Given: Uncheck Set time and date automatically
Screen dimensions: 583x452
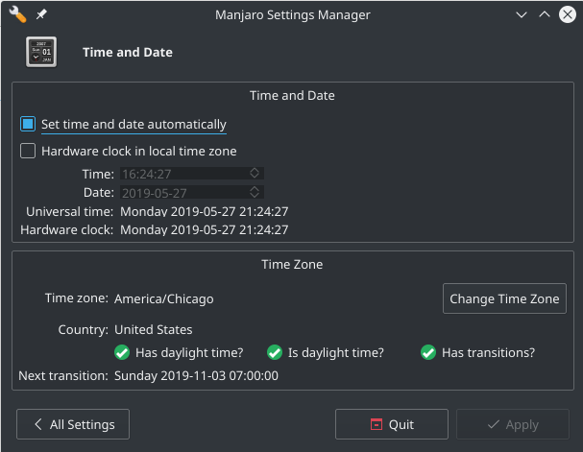Looking at the screenshot, I should 28,124.
